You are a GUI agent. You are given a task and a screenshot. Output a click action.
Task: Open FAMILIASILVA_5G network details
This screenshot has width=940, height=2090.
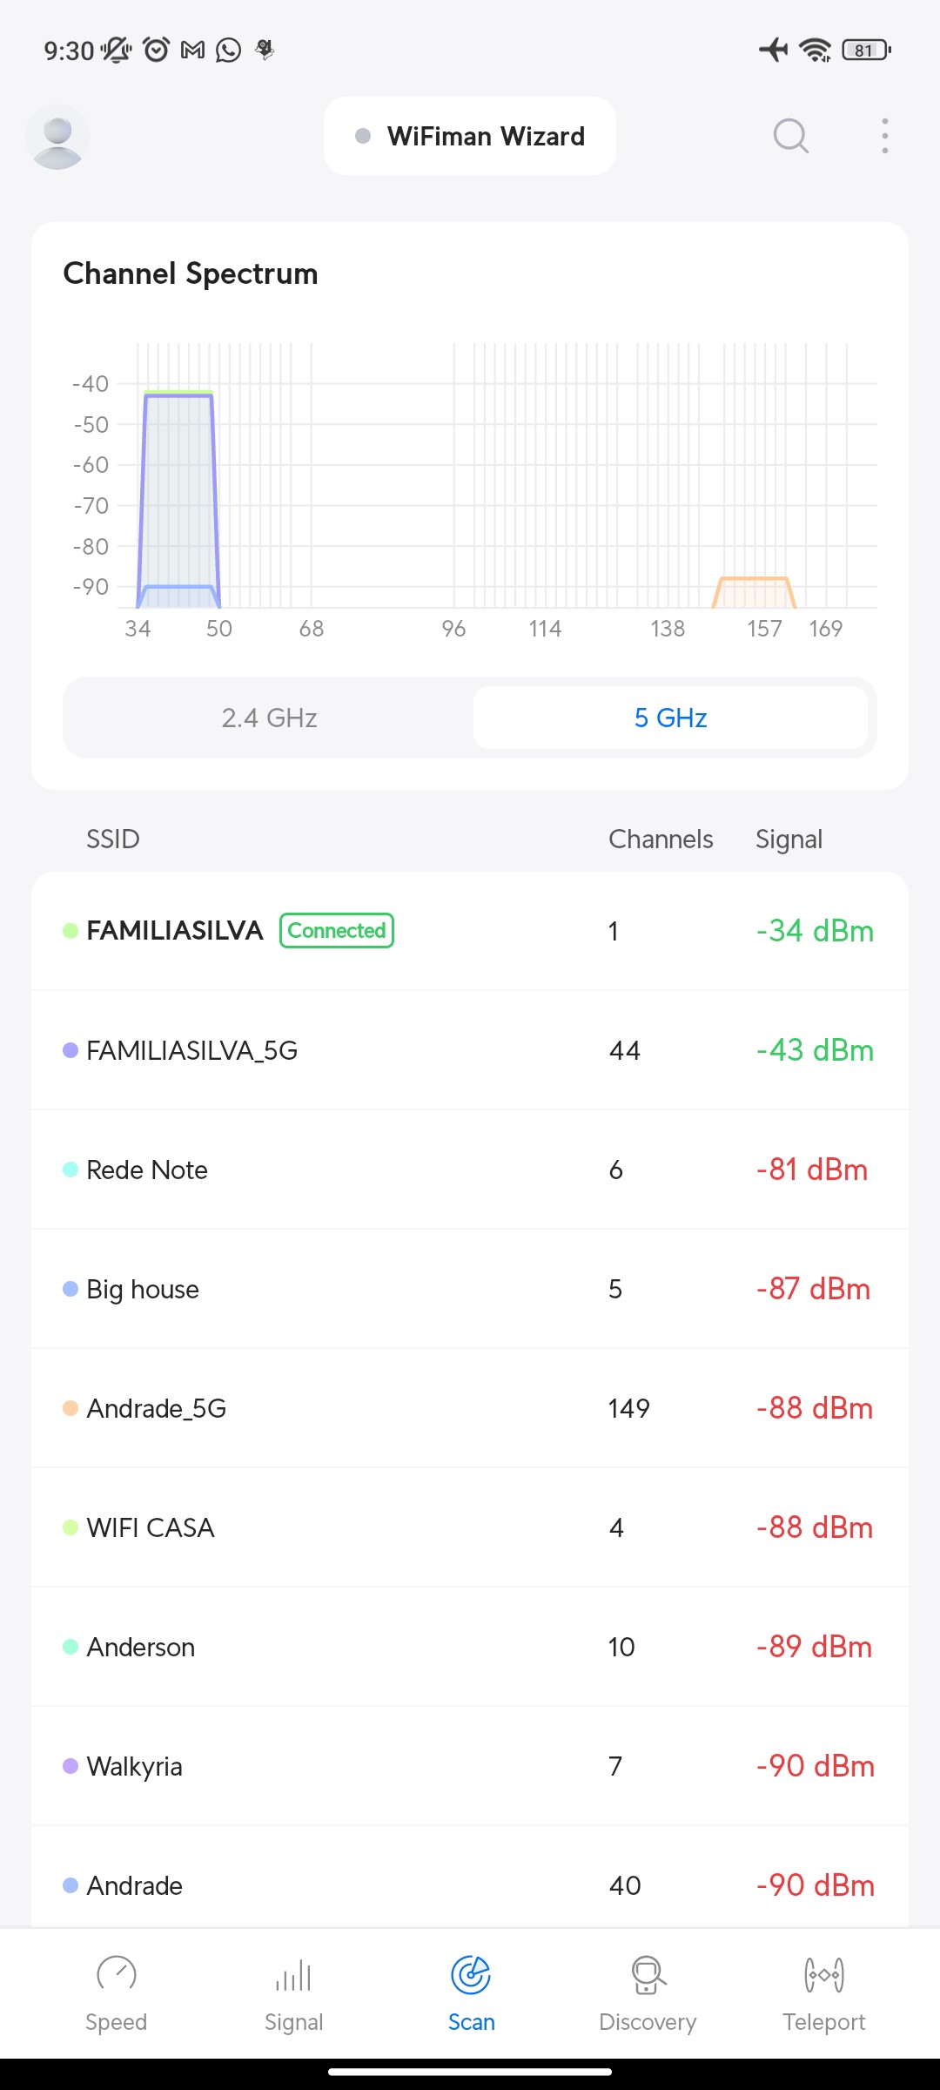click(x=470, y=1050)
